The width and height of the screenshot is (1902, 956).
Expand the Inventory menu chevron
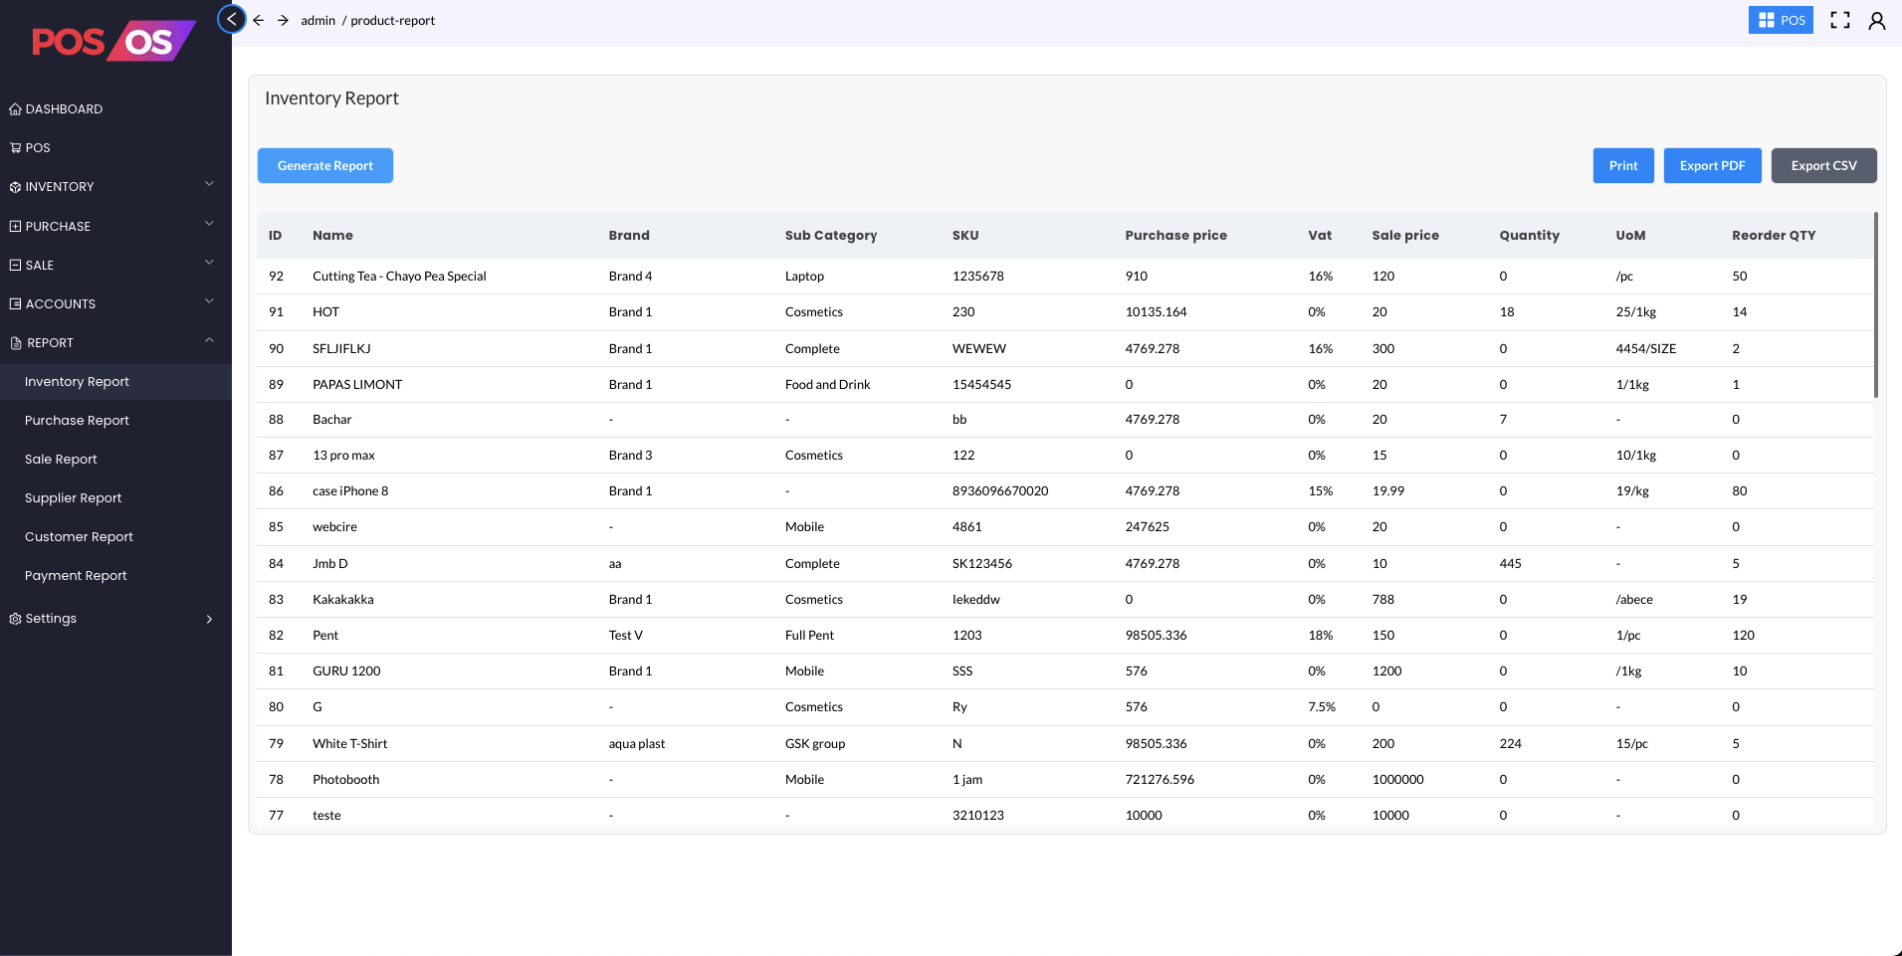click(209, 184)
